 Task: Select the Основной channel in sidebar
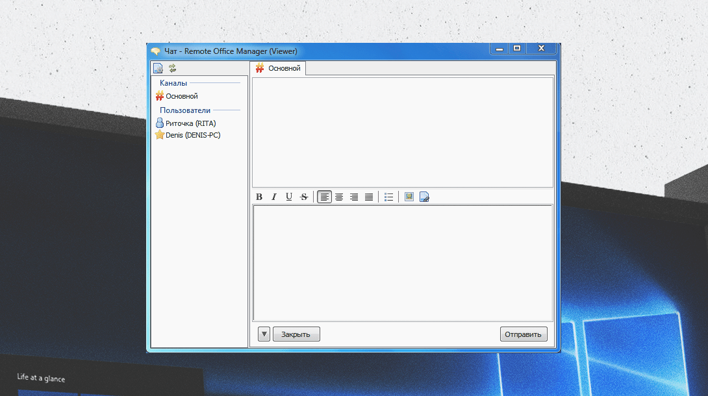[x=181, y=96]
